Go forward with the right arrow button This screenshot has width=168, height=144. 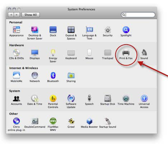point(17,15)
